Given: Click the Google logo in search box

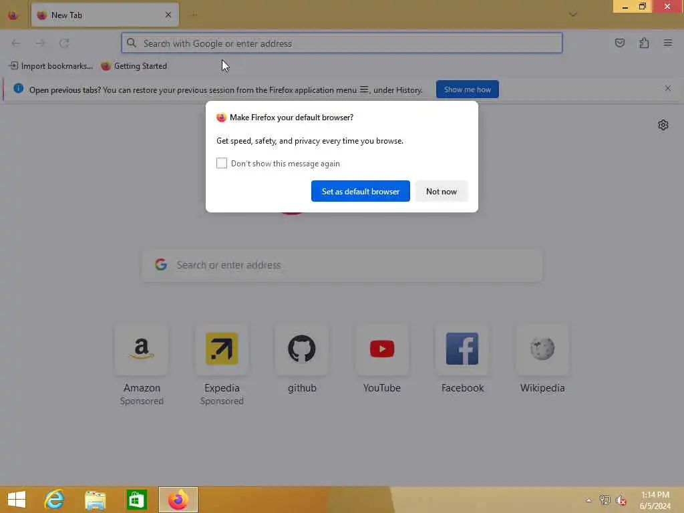Looking at the screenshot, I should coord(161,265).
